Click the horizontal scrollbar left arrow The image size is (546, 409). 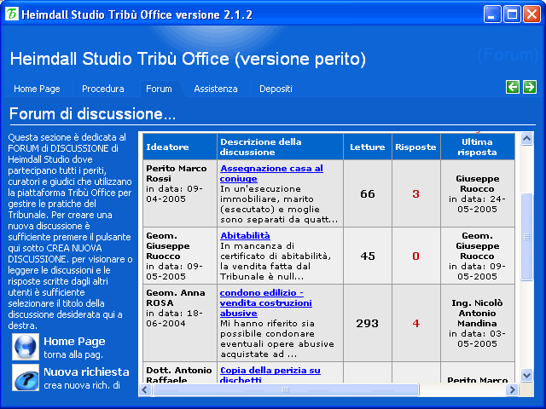pos(145,390)
